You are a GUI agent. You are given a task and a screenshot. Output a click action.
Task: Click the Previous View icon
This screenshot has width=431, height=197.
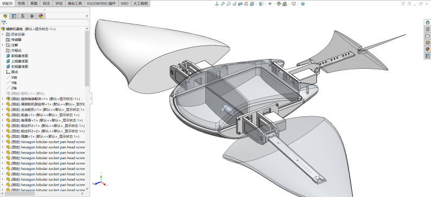(x=234, y=4)
